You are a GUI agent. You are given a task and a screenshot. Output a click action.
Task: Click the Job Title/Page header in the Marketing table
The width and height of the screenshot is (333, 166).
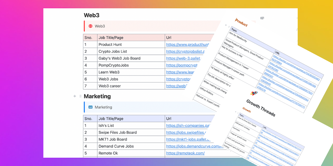click(131, 119)
